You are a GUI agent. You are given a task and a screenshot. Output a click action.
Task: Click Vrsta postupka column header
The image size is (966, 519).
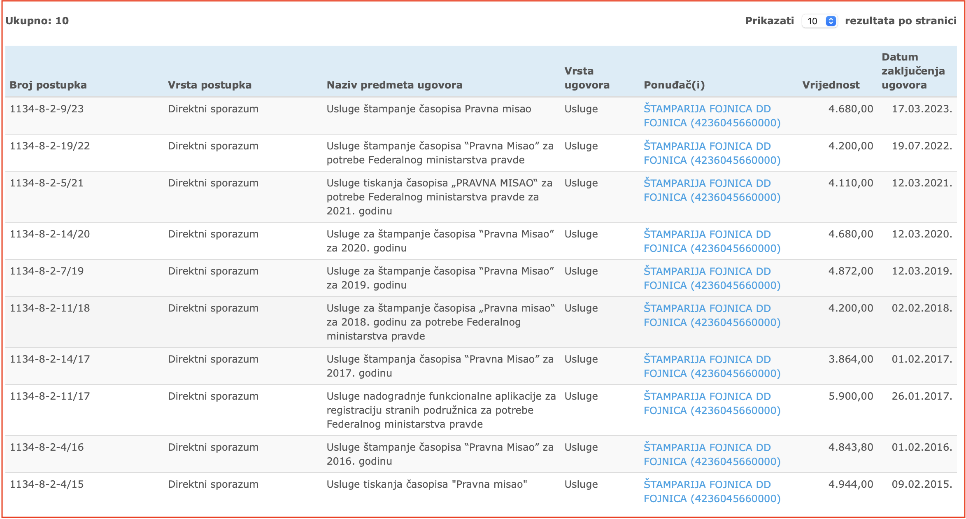[209, 85]
